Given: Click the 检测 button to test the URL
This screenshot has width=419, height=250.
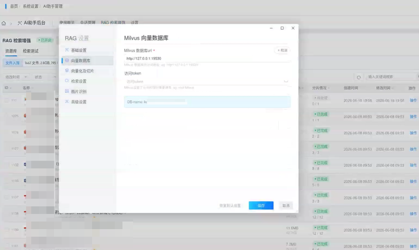Looking at the screenshot, I should pyautogui.click(x=282, y=50).
